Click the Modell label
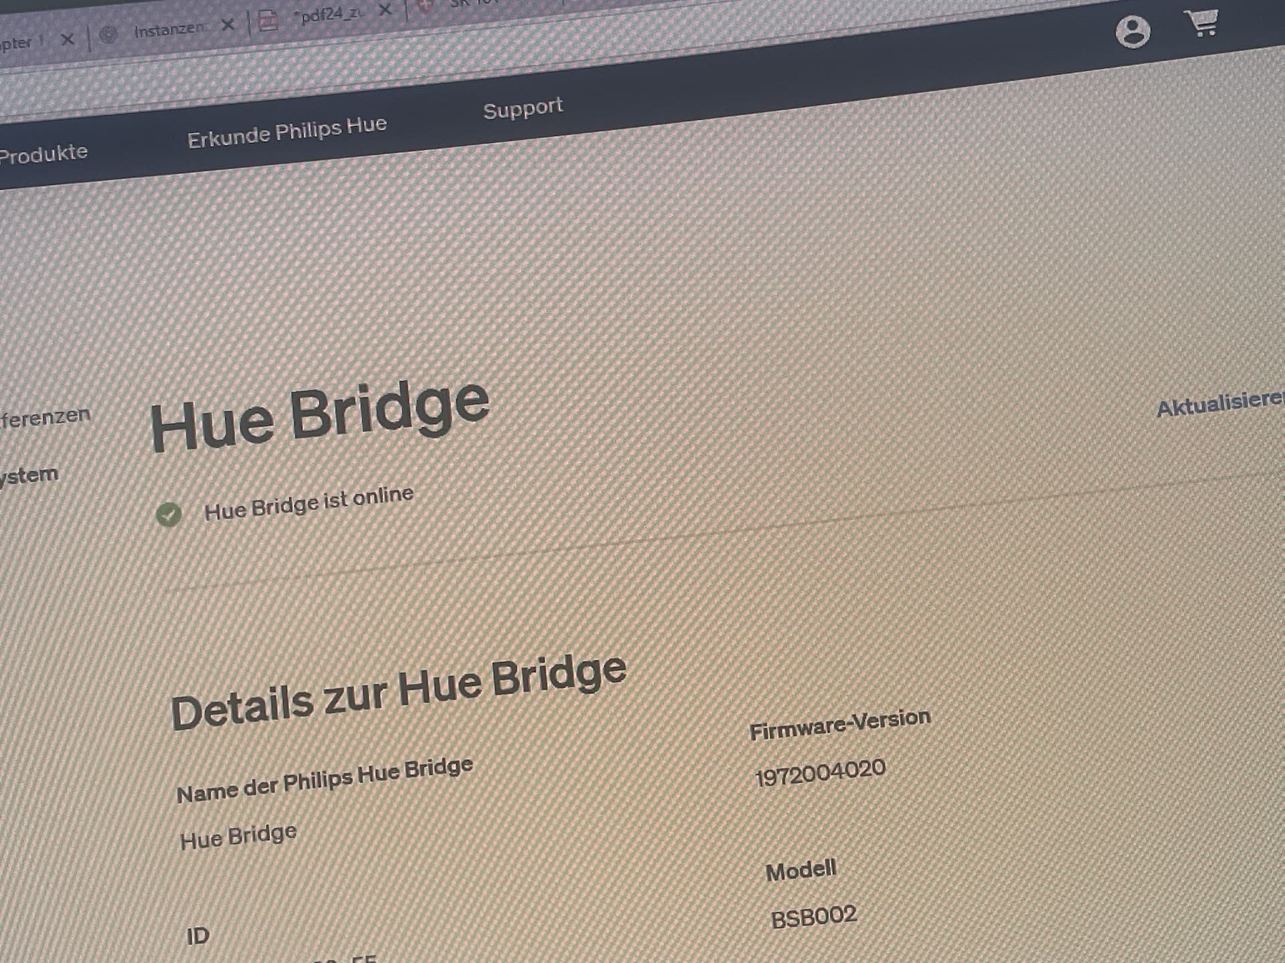Image resolution: width=1285 pixels, height=963 pixels. pos(801,871)
